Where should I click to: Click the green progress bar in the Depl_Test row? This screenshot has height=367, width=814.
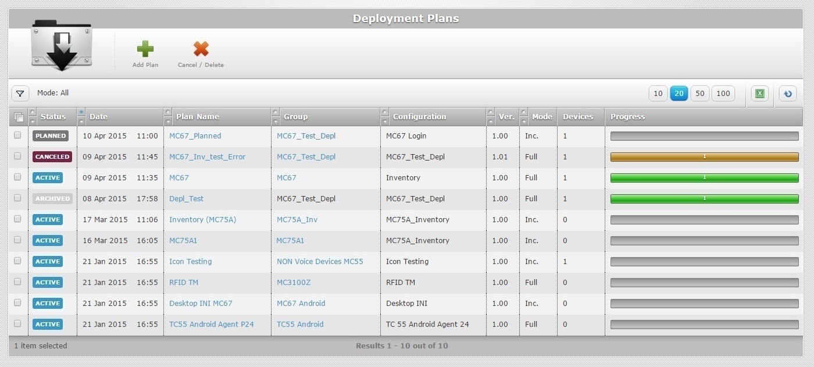coord(704,198)
